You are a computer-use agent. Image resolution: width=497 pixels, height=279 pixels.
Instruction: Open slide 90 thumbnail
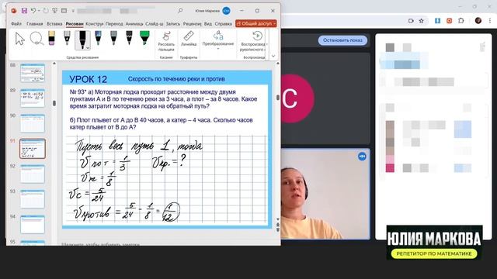33,123
